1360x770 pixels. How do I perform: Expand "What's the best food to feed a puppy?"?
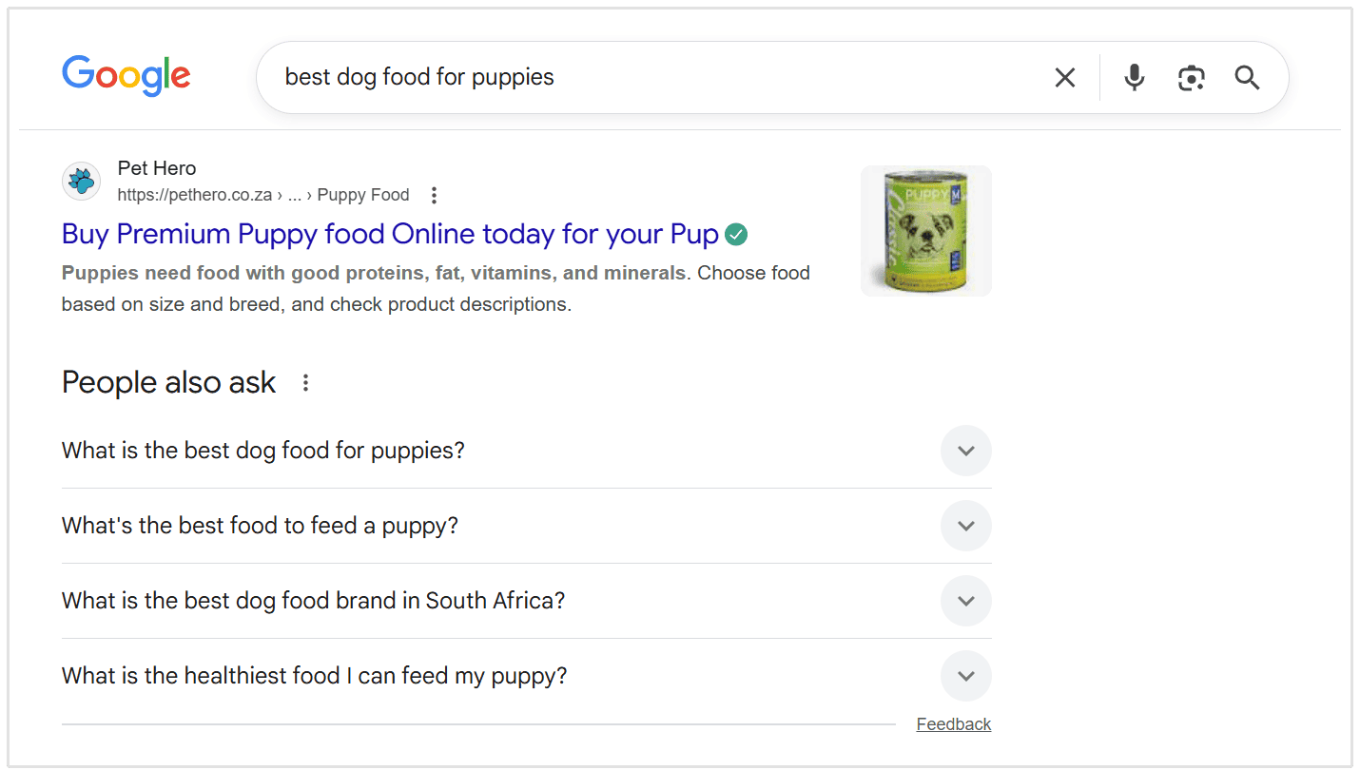tap(965, 526)
